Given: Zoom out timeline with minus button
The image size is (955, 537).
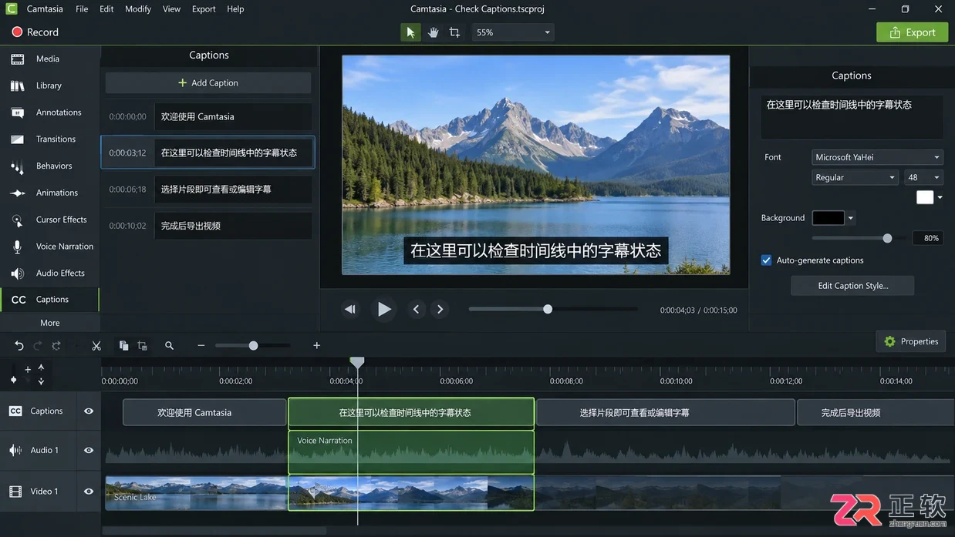Looking at the screenshot, I should point(201,346).
